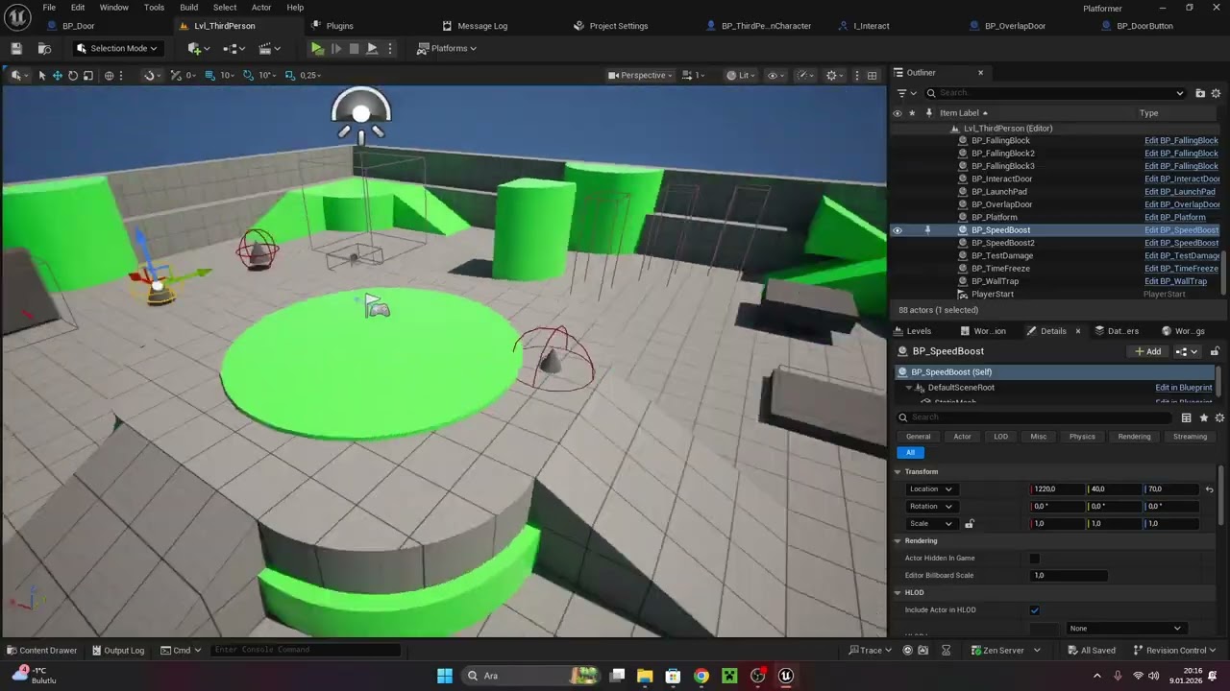This screenshot has height=691, width=1230.
Task: Uncheck Include Actor in HLOD
Action: [x=1034, y=610]
